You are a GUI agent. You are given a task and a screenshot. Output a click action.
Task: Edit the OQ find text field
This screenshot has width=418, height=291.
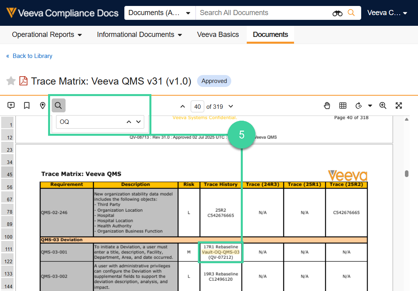coord(91,121)
